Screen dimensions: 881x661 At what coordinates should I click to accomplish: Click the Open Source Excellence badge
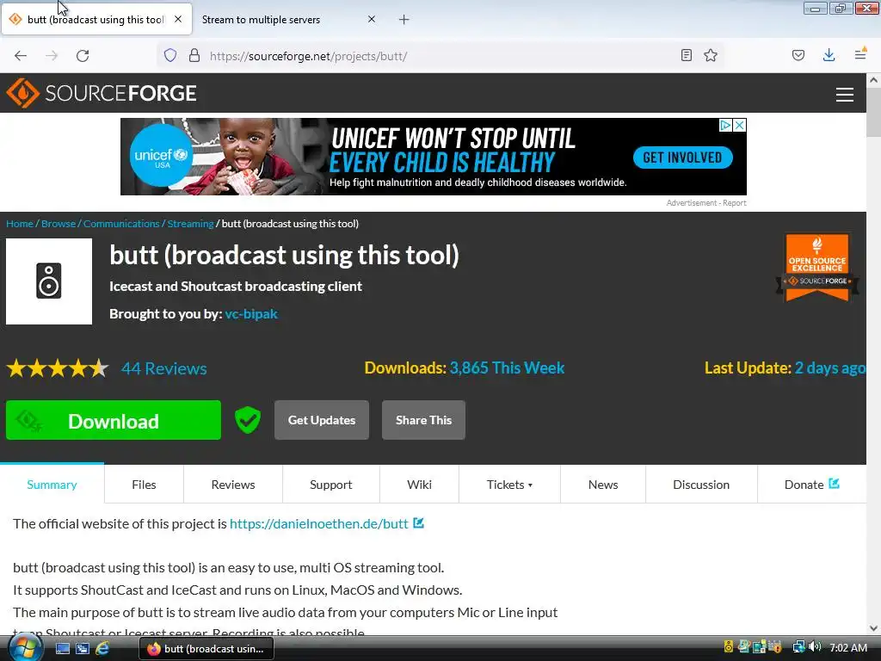point(817,268)
